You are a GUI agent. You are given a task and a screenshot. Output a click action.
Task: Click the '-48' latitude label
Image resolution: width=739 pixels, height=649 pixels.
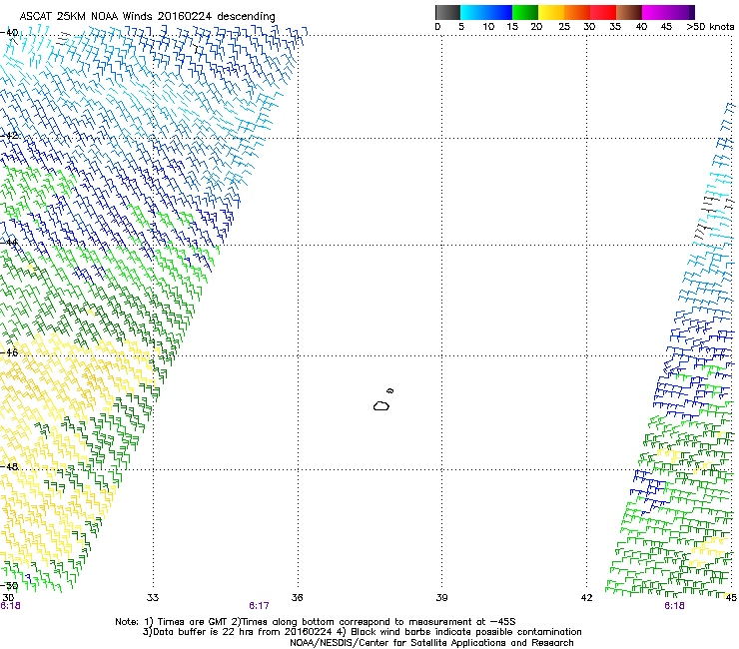point(9,466)
